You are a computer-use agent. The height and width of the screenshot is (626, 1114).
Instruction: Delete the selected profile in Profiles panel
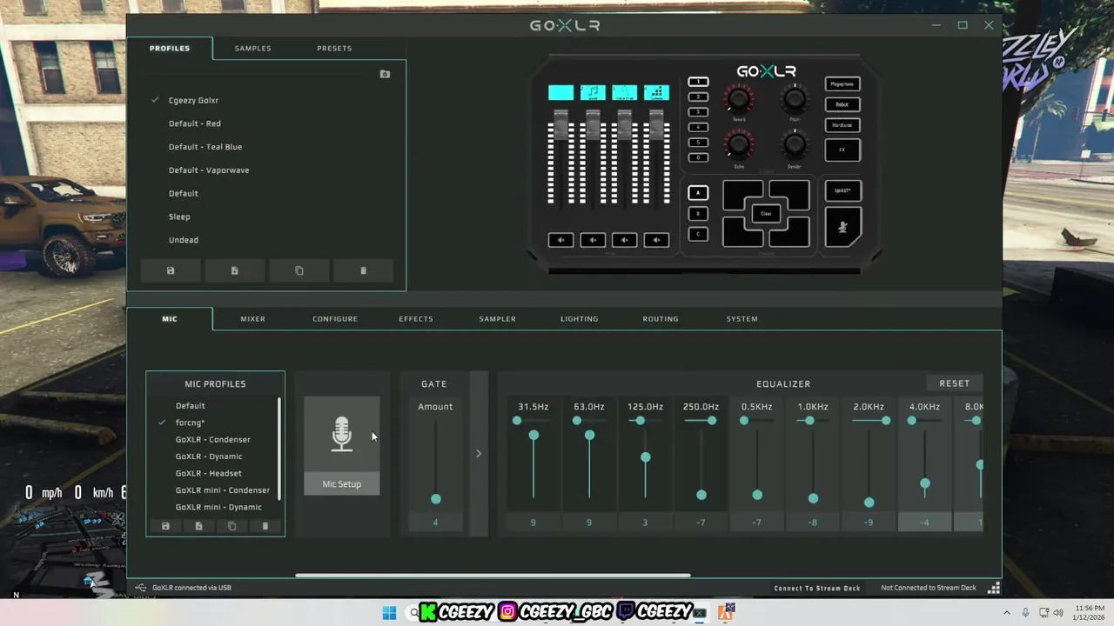363,270
